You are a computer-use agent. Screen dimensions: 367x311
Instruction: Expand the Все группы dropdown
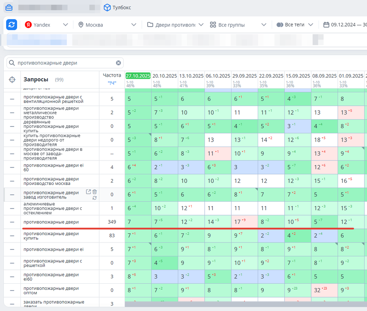click(238, 25)
